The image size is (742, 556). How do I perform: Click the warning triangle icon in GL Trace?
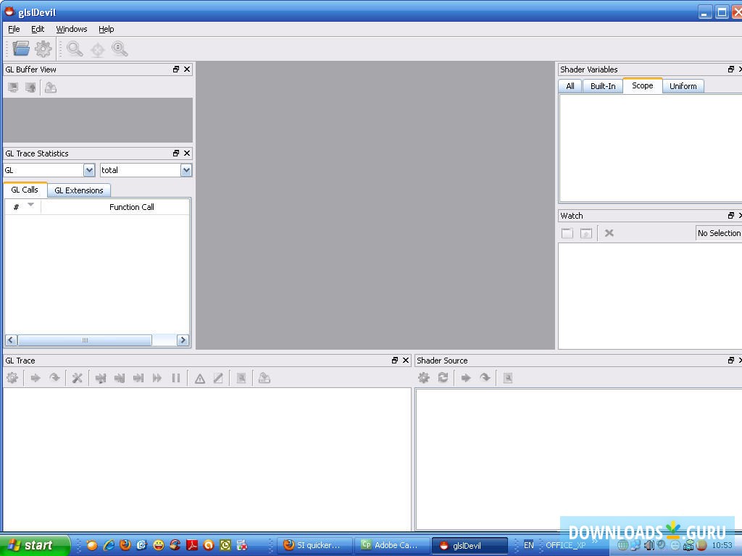(x=200, y=378)
